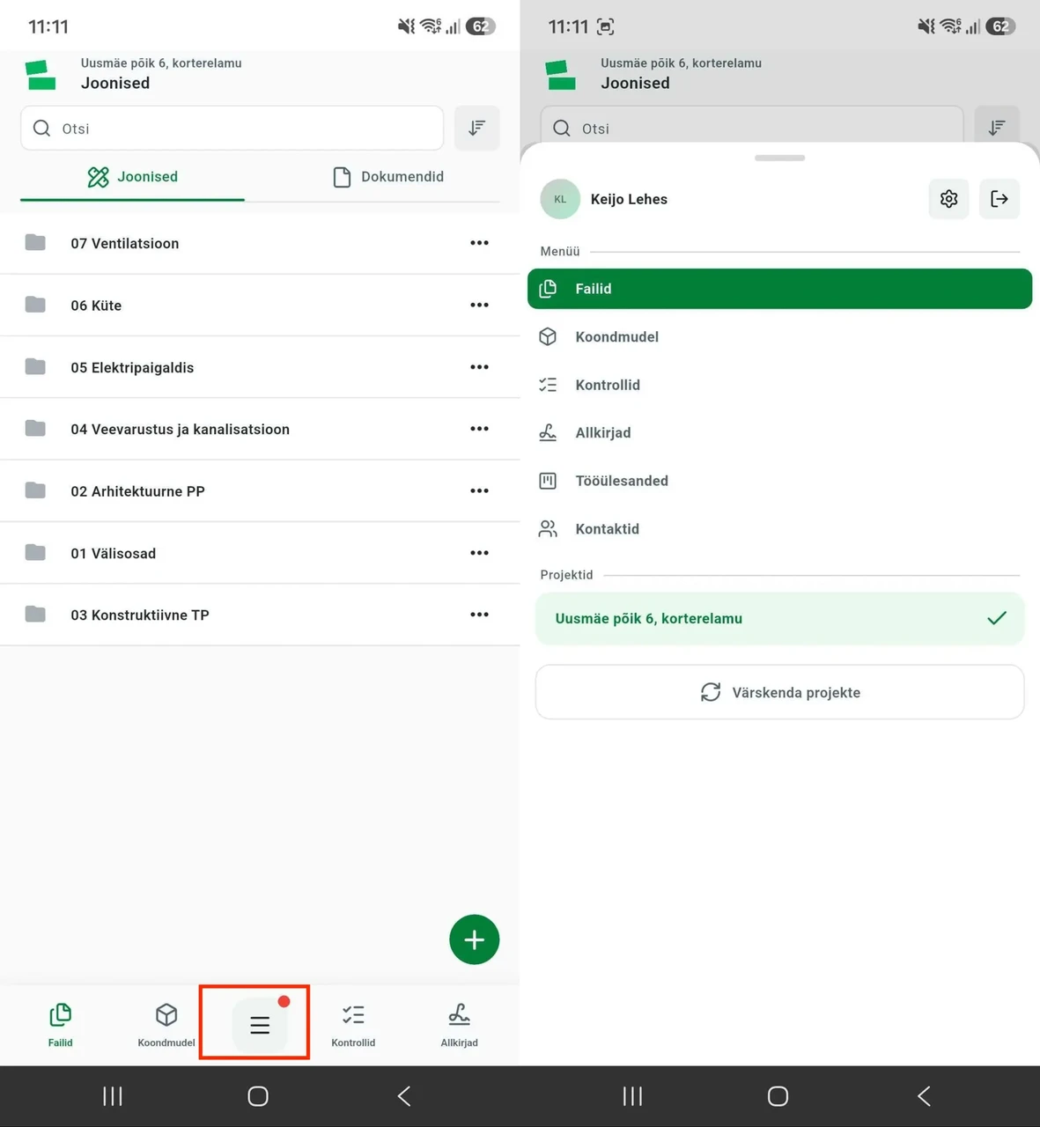Tap the bottom sheet drag handle
1040x1127 pixels.
click(x=779, y=158)
